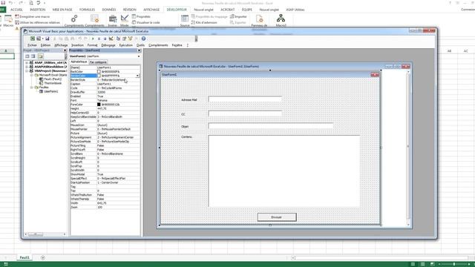Click the Objet text box on form
475x267 pixels.
(271, 125)
